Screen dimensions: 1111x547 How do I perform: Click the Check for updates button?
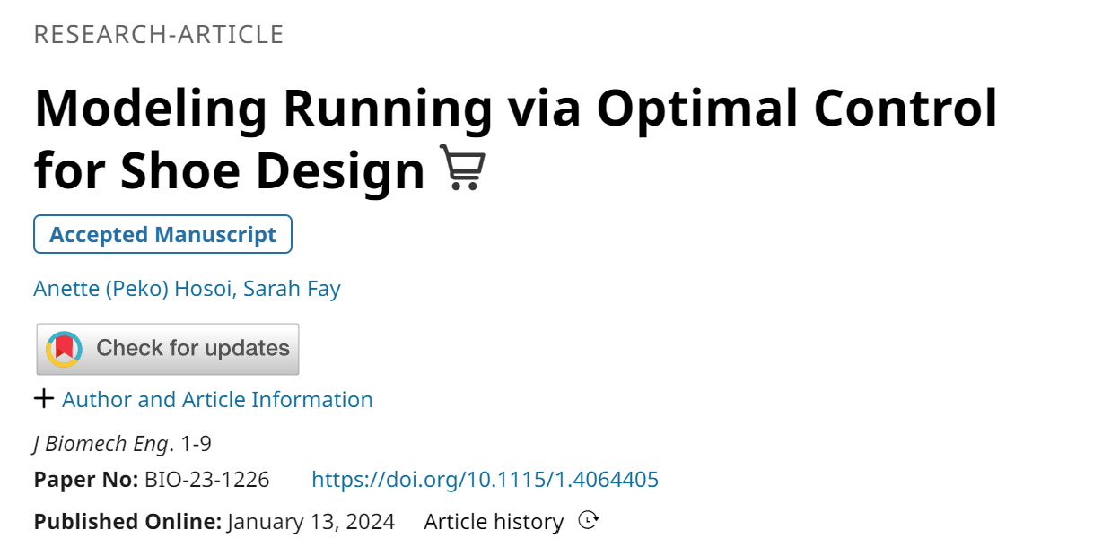pos(168,349)
